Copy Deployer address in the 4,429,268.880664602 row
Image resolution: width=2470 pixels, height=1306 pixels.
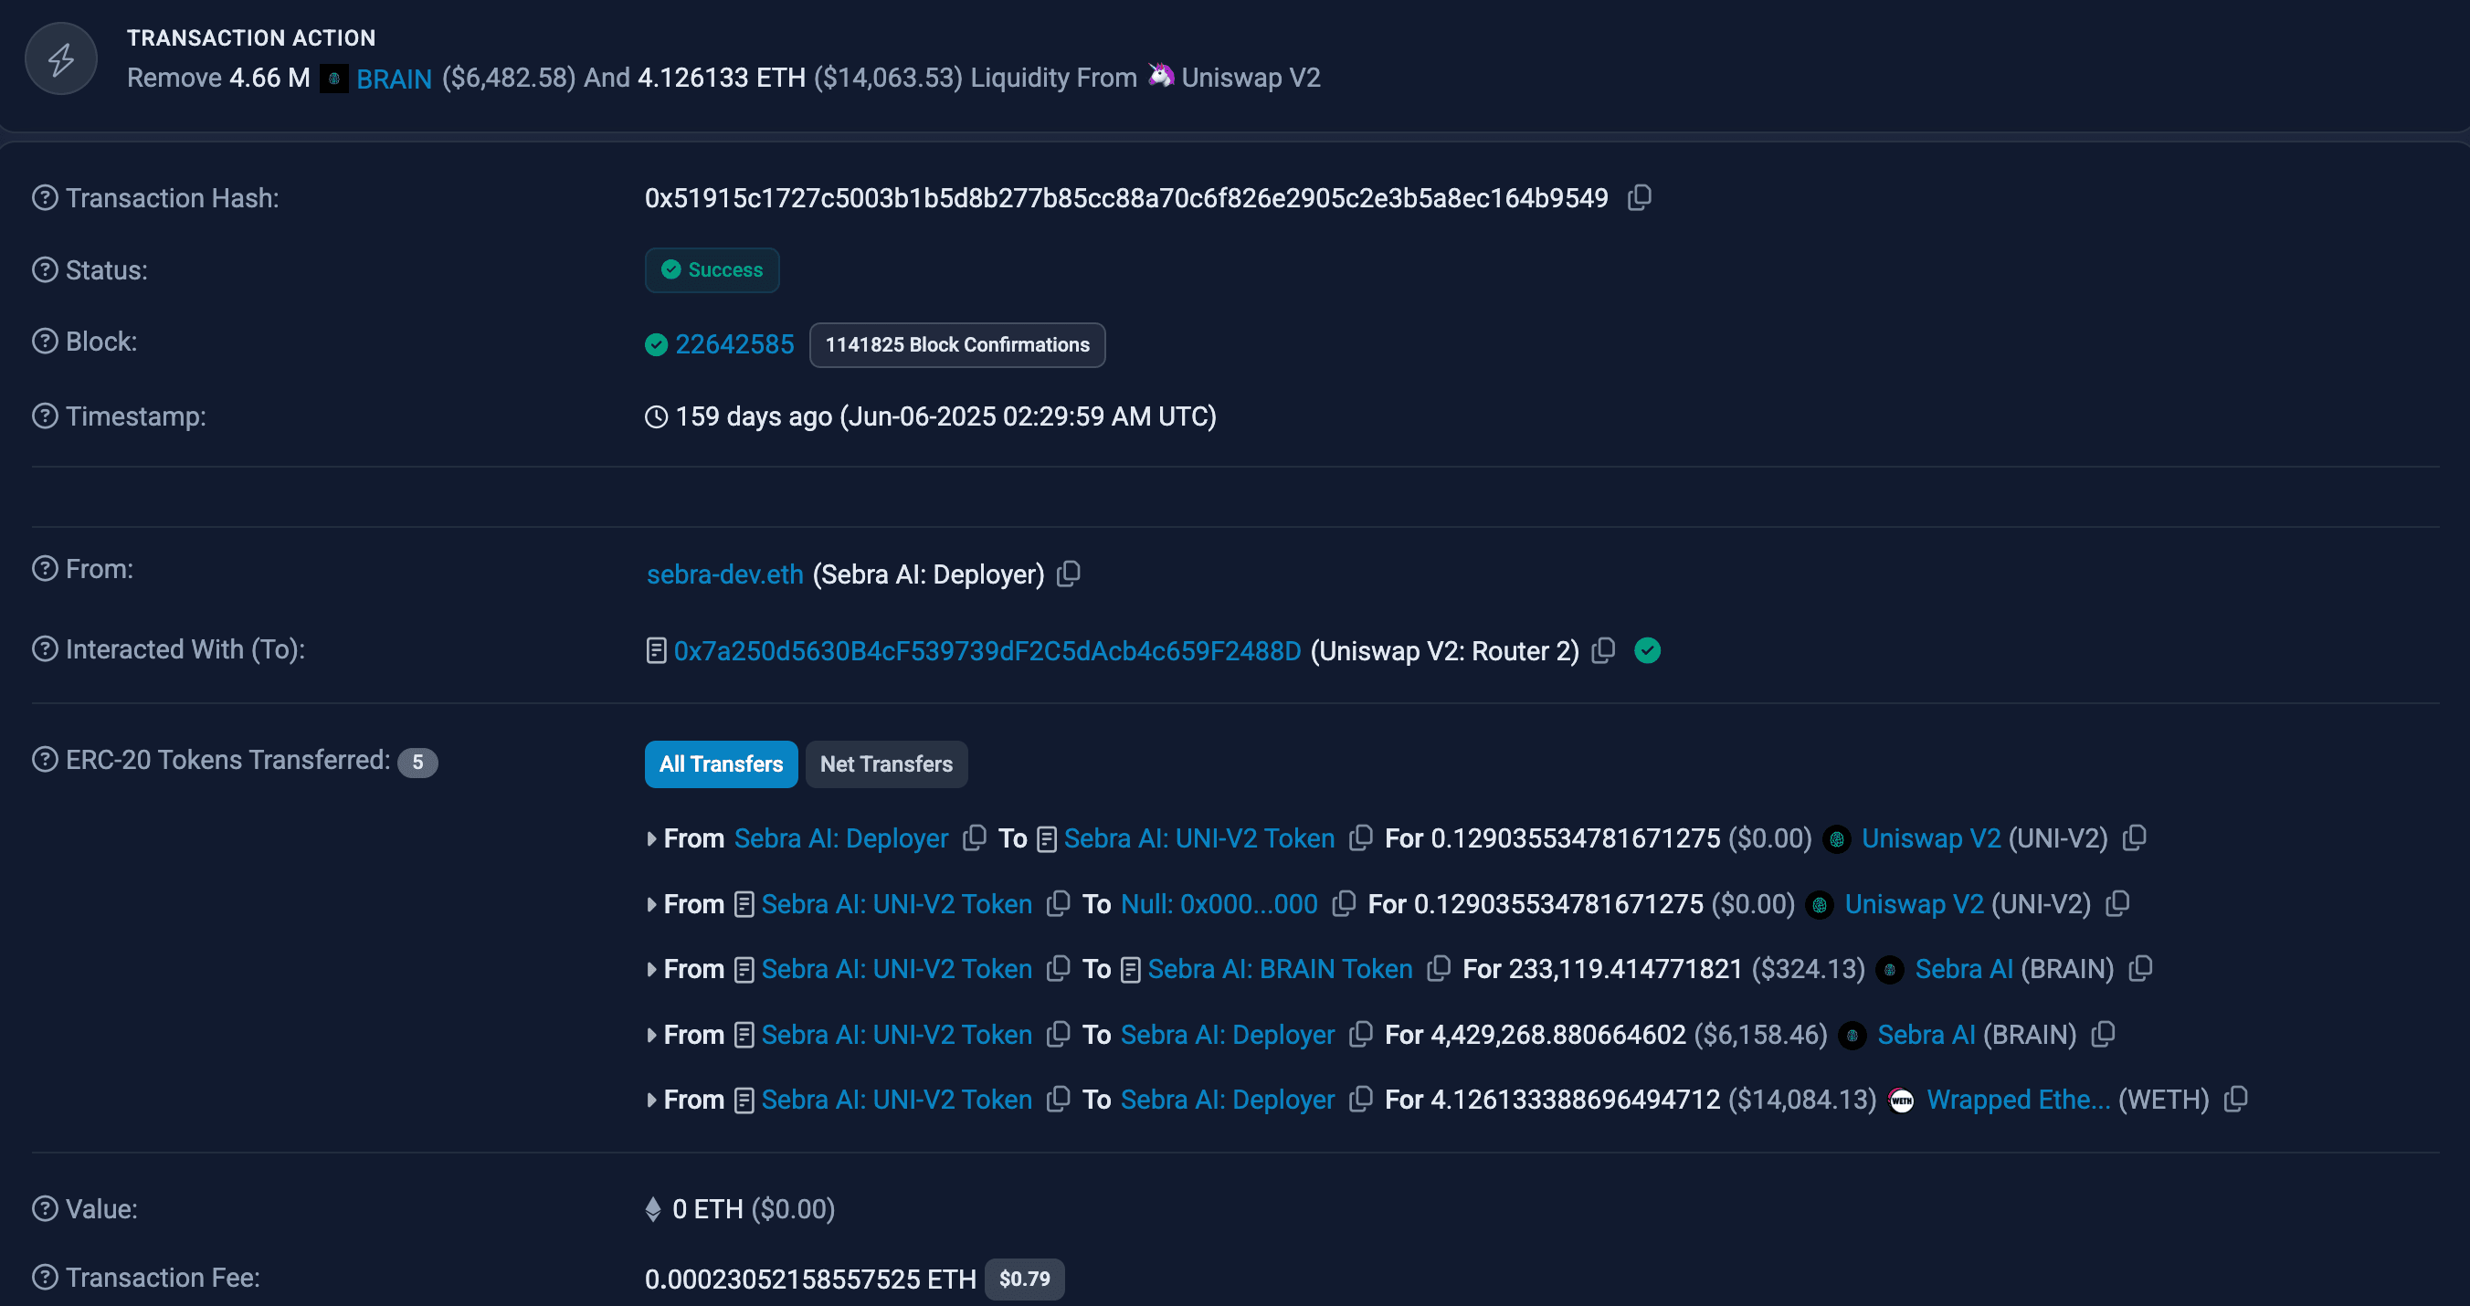1361,1034
